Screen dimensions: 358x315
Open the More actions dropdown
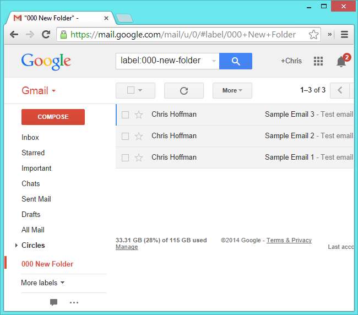pos(232,91)
